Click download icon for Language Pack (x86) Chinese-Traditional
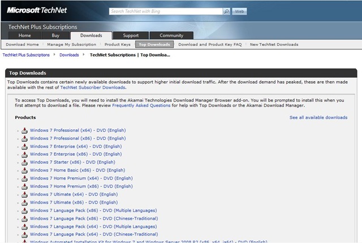The image size is (362, 243). coord(25,218)
